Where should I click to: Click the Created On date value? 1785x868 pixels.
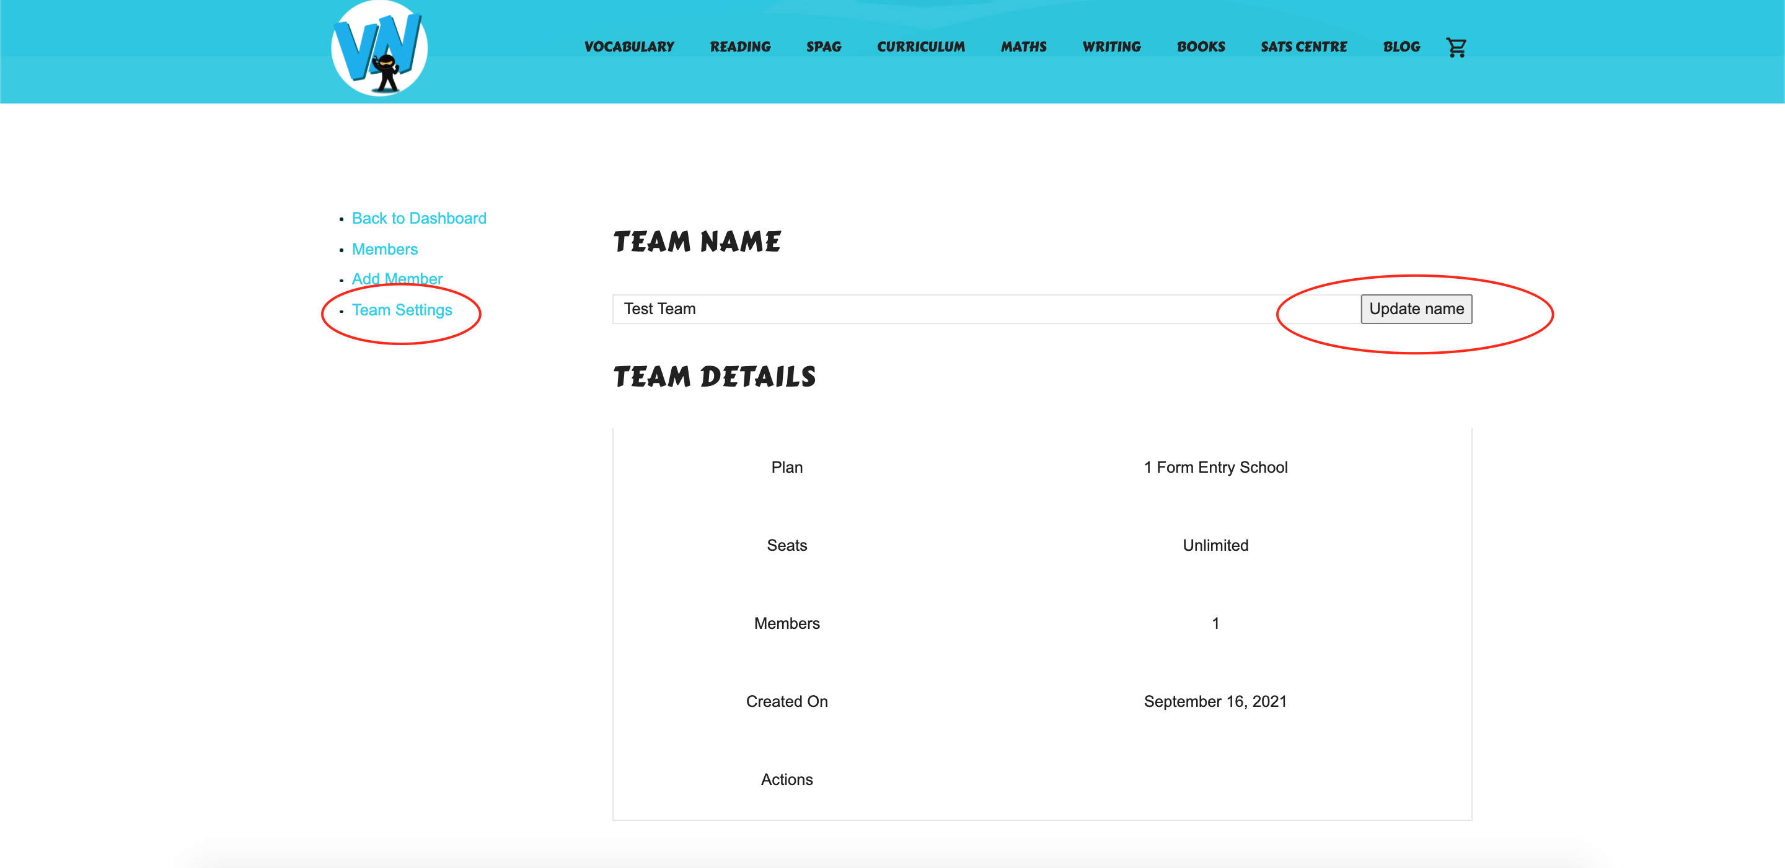pyautogui.click(x=1215, y=702)
